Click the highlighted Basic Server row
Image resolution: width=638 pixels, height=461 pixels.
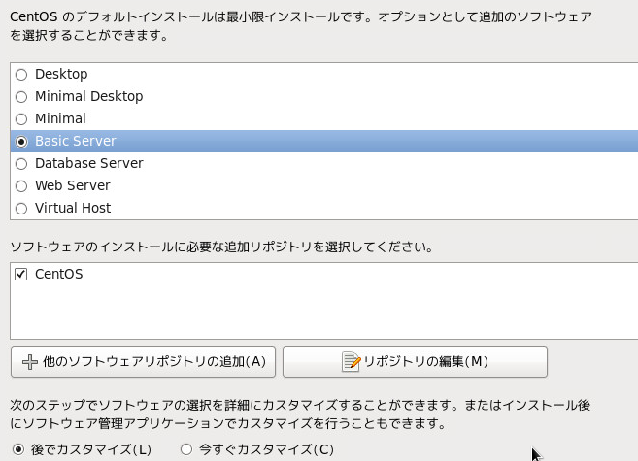pyautogui.click(x=324, y=141)
